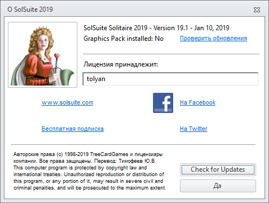Open the 'На Twitter' link

coord(193,129)
